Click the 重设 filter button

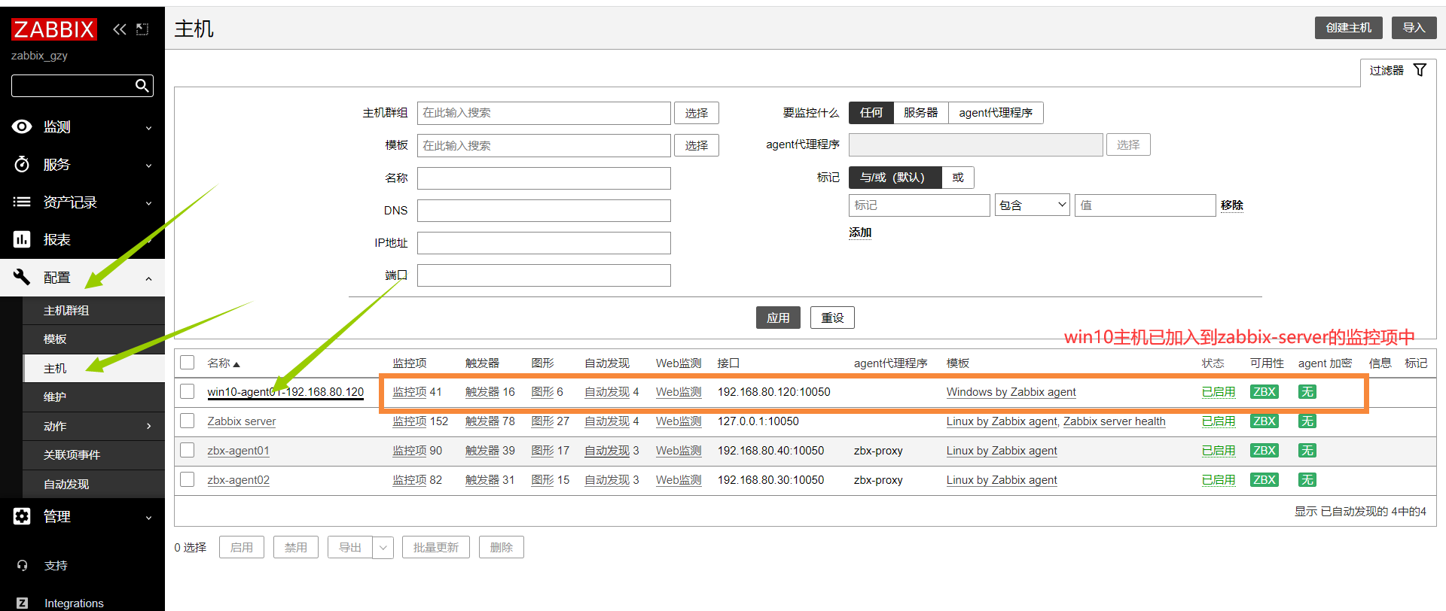[x=832, y=318]
